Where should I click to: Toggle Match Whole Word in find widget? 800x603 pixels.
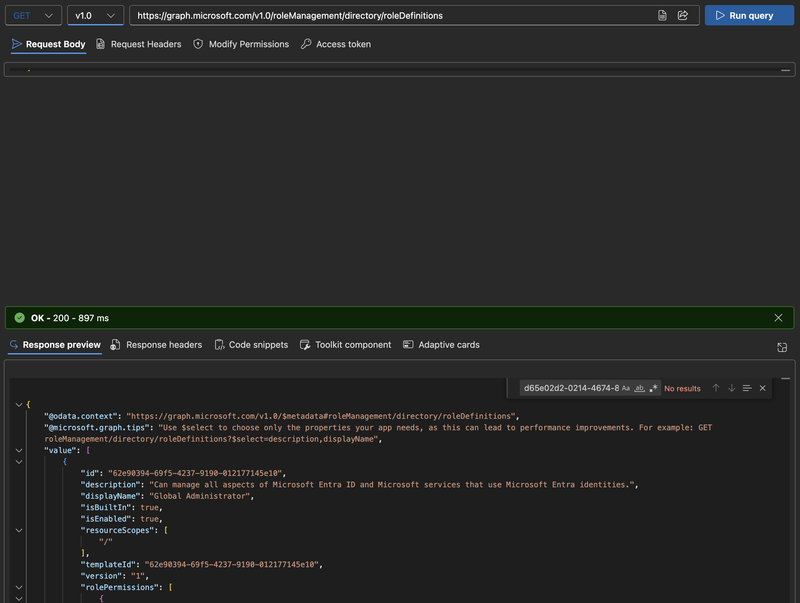click(639, 388)
